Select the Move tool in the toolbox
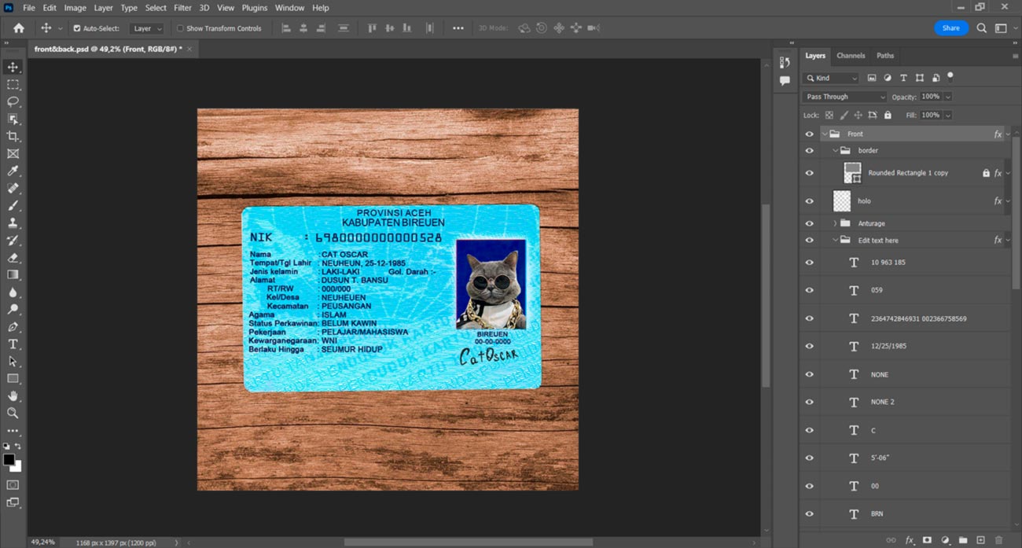Screen dimensions: 1022x548 13,67
